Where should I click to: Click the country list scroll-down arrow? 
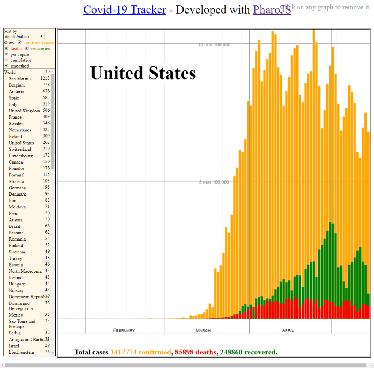pyautogui.click(x=53, y=353)
